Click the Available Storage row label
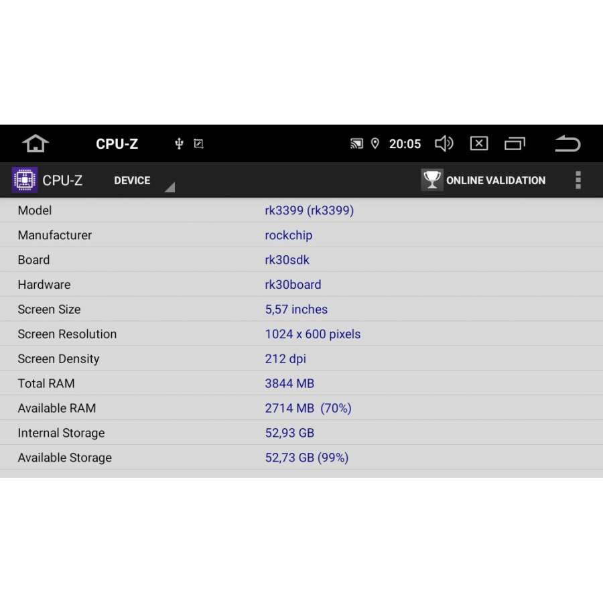Viewport: 603px width, 603px height. click(64, 458)
